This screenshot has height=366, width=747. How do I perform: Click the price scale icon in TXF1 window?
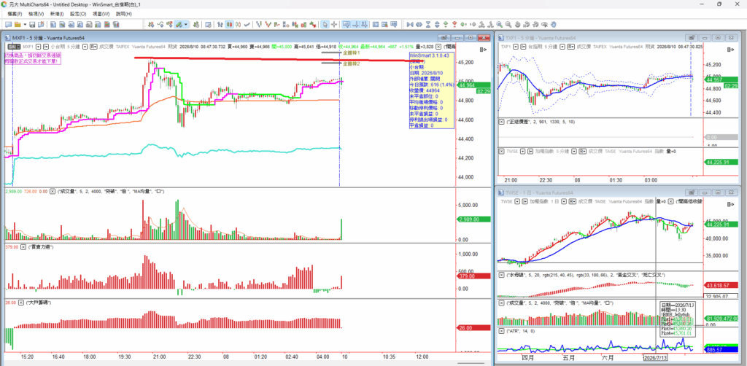[730, 50]
